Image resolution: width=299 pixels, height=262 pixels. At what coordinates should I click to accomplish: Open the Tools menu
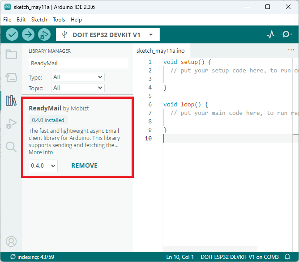click(x=59, y=20)
